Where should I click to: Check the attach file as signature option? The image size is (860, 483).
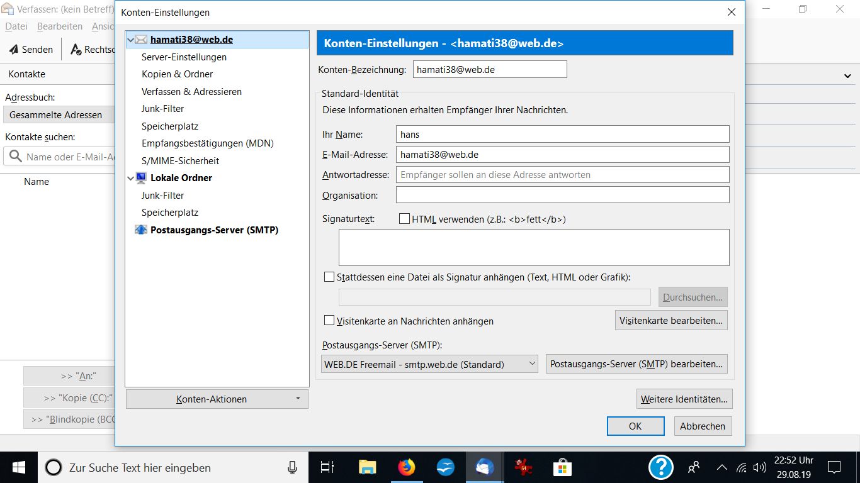pyautogui.click(x=329, y=277)
